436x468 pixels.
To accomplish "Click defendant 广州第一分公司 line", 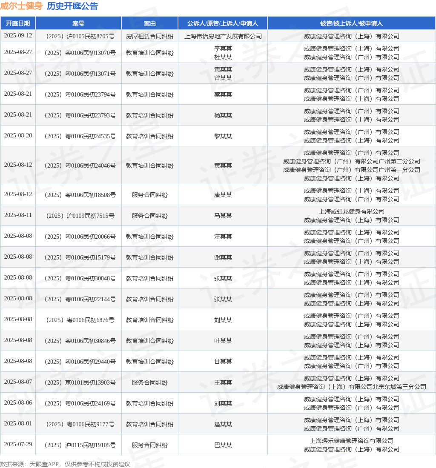I will 352,170.
